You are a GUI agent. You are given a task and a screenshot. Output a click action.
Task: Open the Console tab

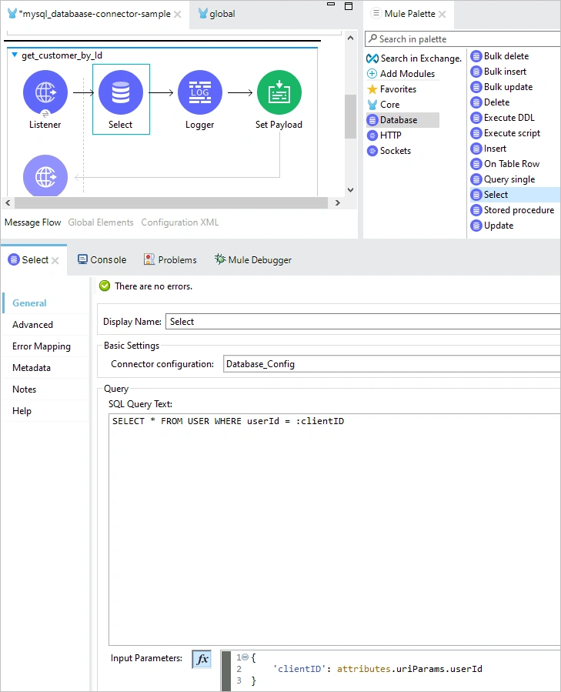(x=102, y=260)
